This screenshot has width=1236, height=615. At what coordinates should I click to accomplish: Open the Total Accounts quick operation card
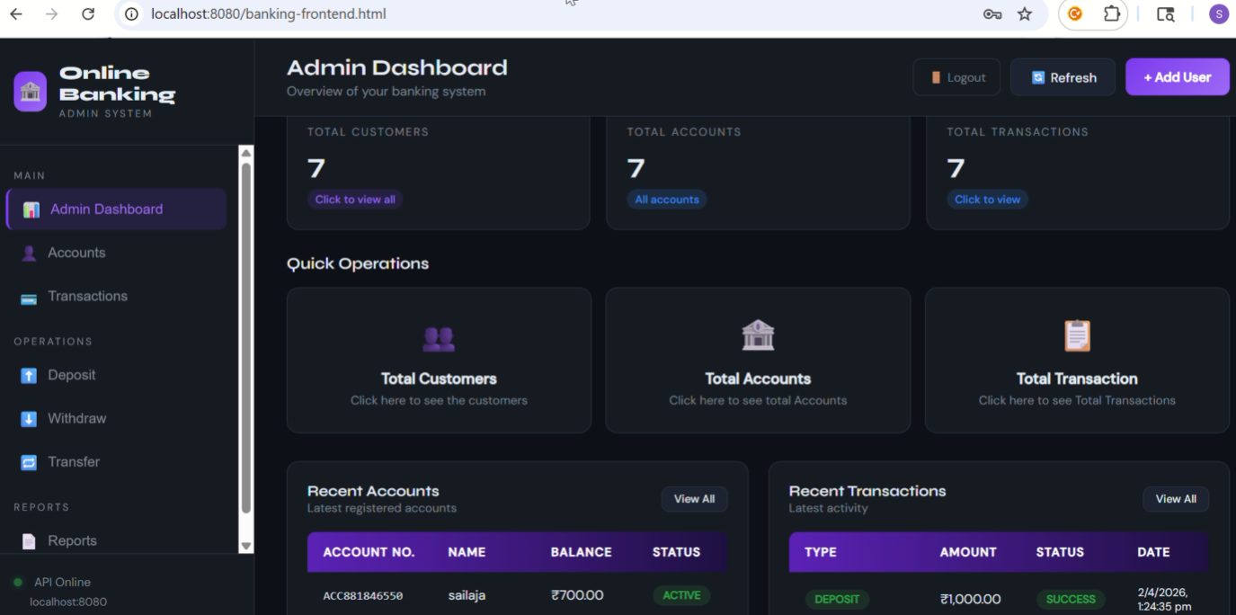click(758, 361)
